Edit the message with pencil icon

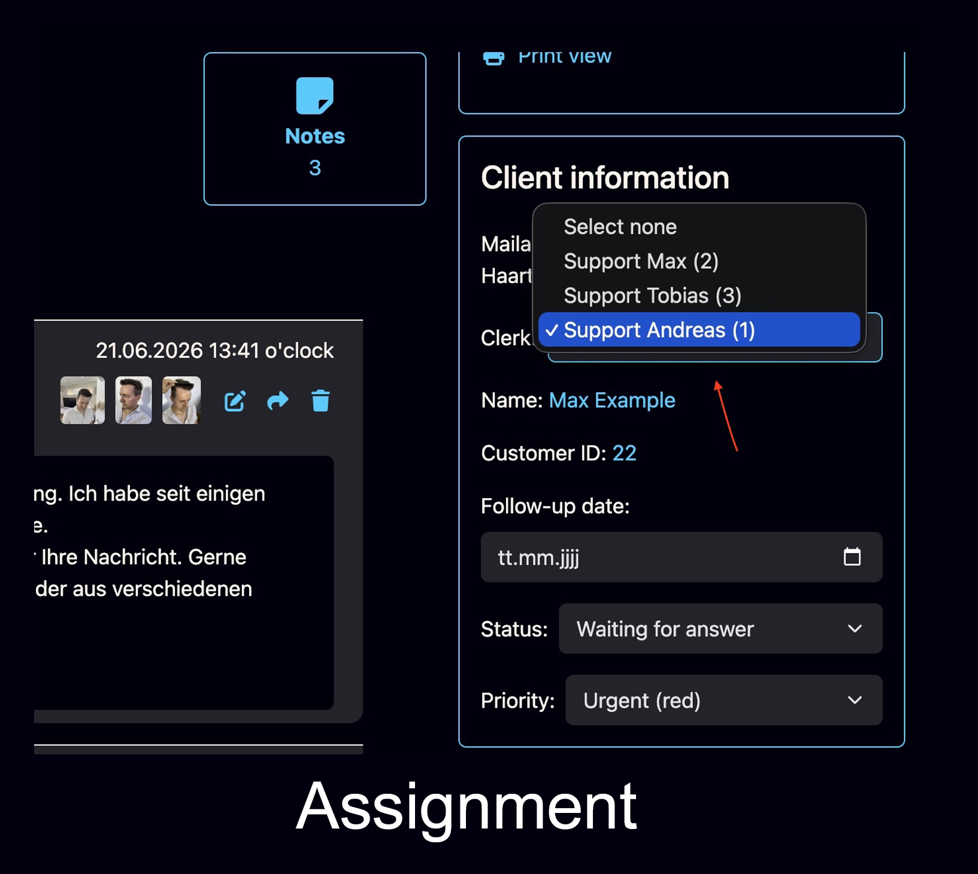235,400
